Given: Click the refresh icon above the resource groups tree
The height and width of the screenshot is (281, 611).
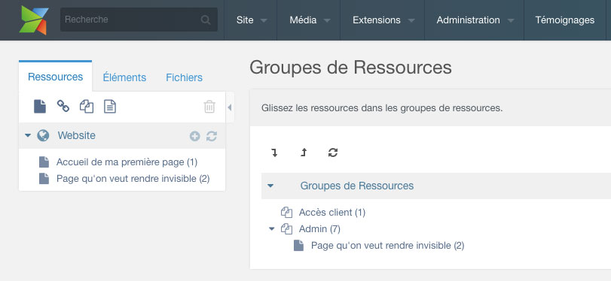Looking at the screenshot, I should click(333, 153).
